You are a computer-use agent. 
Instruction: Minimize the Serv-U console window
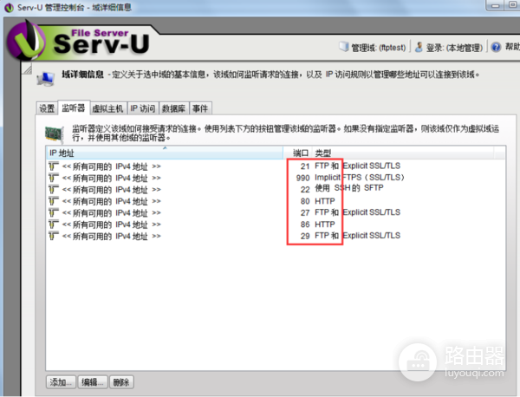pyautogui.click(x=495, y=5)
